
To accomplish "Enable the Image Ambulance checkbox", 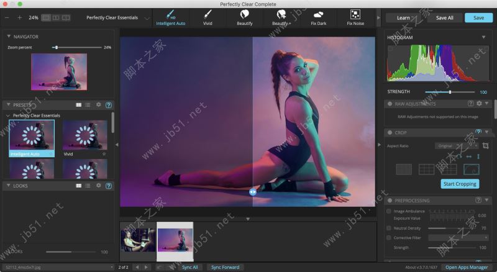I will coord(389,211).
